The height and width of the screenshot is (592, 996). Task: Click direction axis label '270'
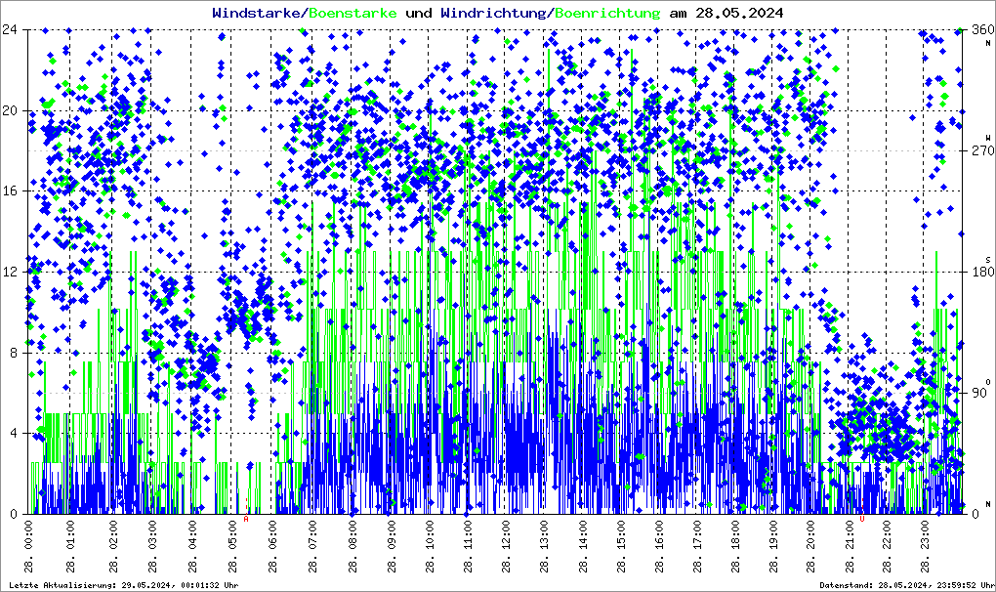point(983,150)
